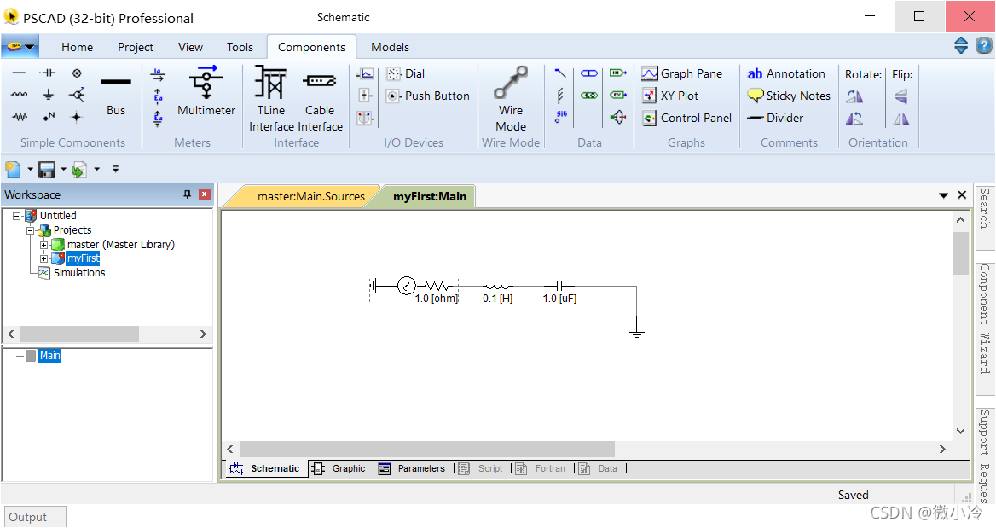Insert the SIG data signal label
This screenshot has height=528, width=996.
tap(561, 117)
